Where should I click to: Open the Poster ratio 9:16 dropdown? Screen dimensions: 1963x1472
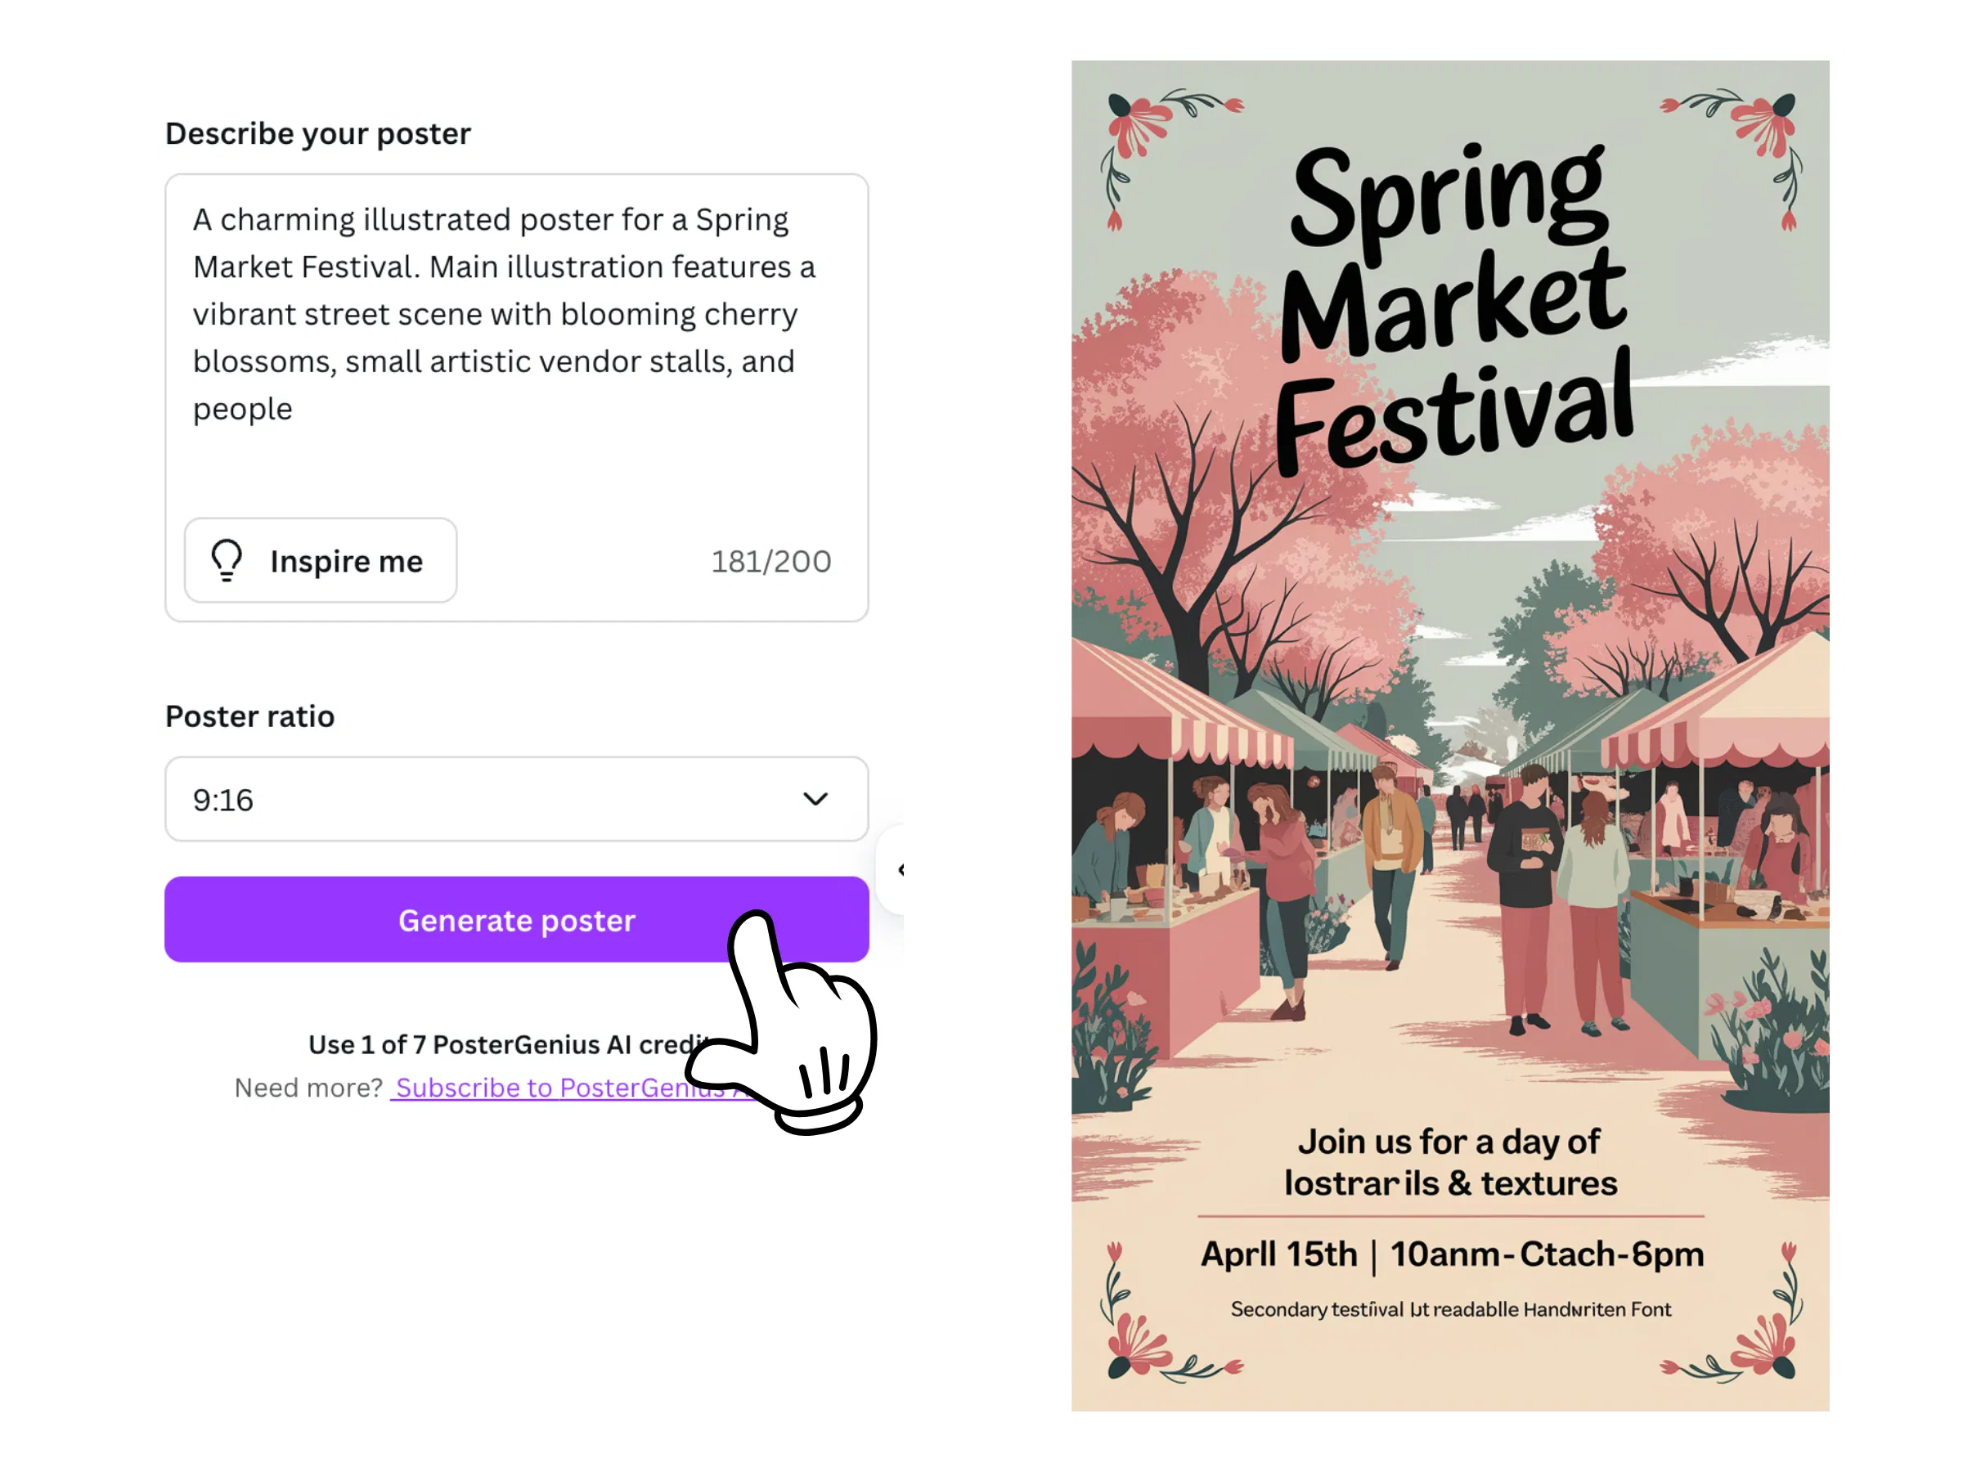coord(515,798)
